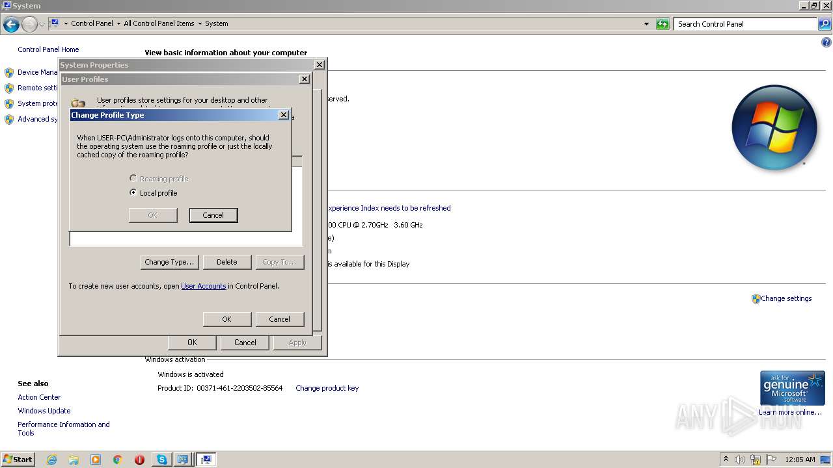833x468 pixels.
Task: Open the address bar history dropdown
Action: [646, 24]
